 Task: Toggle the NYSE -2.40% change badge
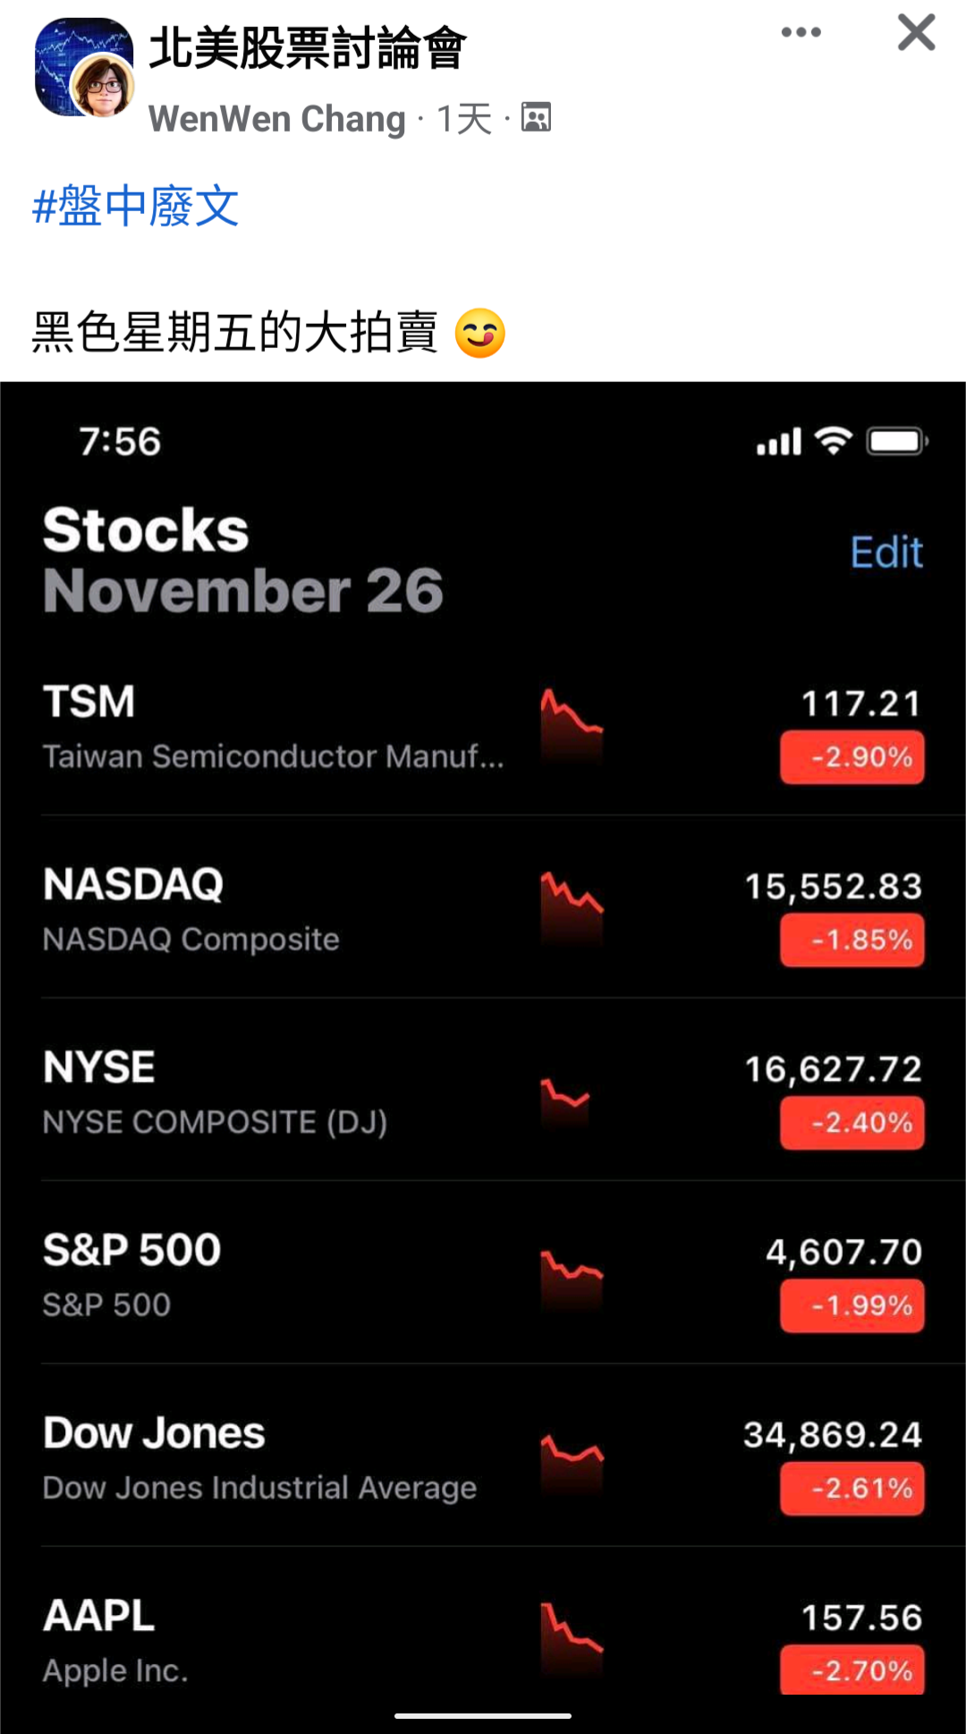(852, 1123)
